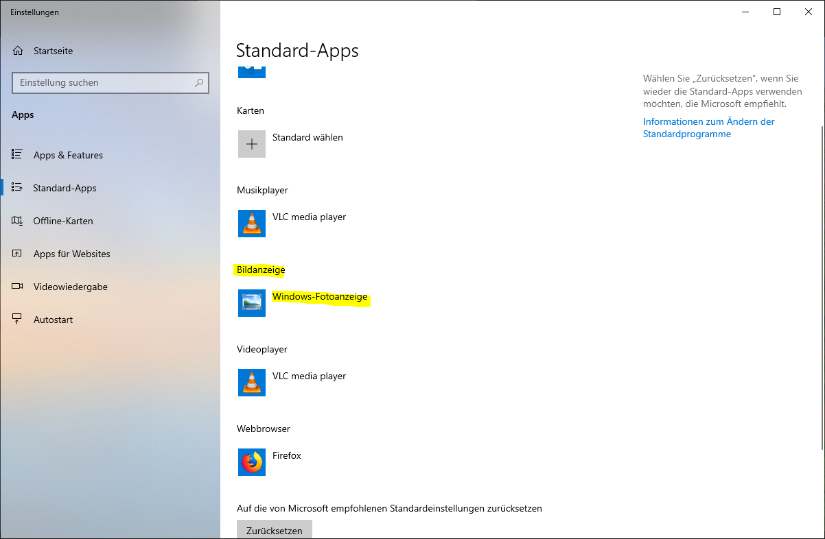Minimize the Einstellungen window
The width and height of the screenshot is (825, 539).
[x=745, y=12]
